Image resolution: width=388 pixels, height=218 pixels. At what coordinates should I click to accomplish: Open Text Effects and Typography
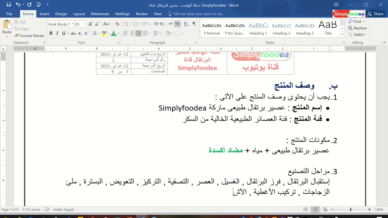(x=95, y=33)
